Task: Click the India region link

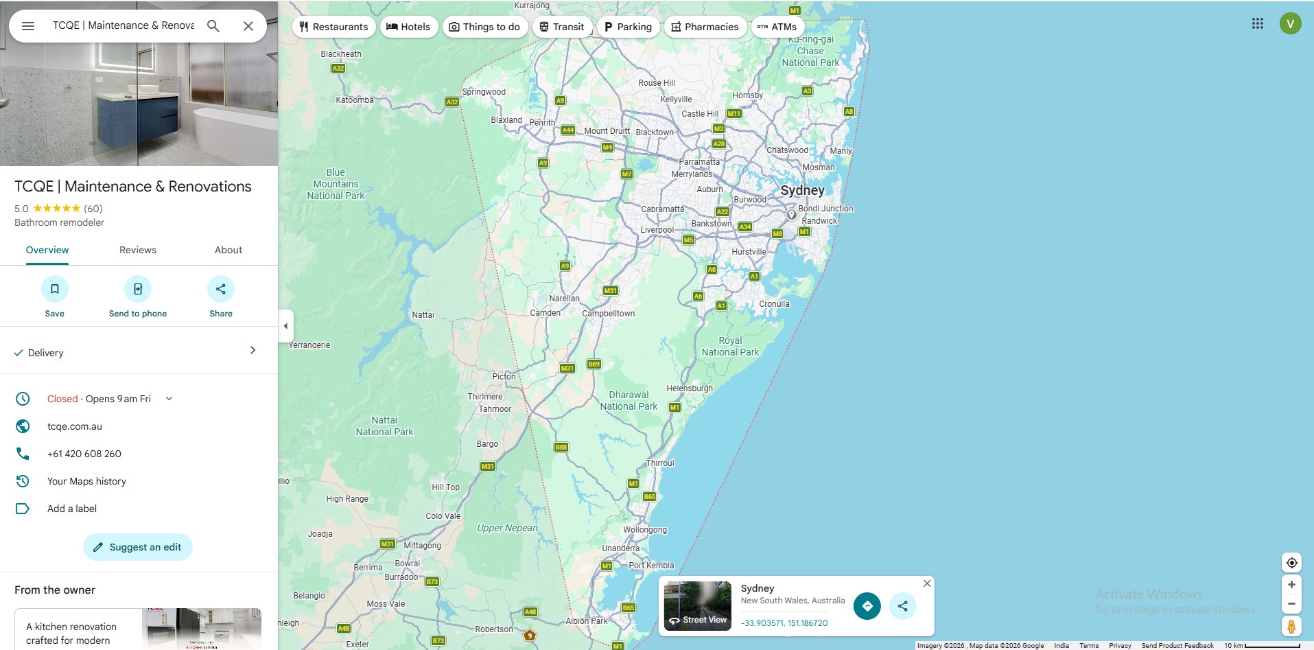Action: pos(1061,646)
